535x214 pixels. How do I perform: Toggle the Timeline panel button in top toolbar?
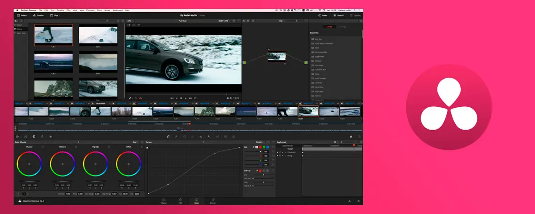click(x=38, y=15)
